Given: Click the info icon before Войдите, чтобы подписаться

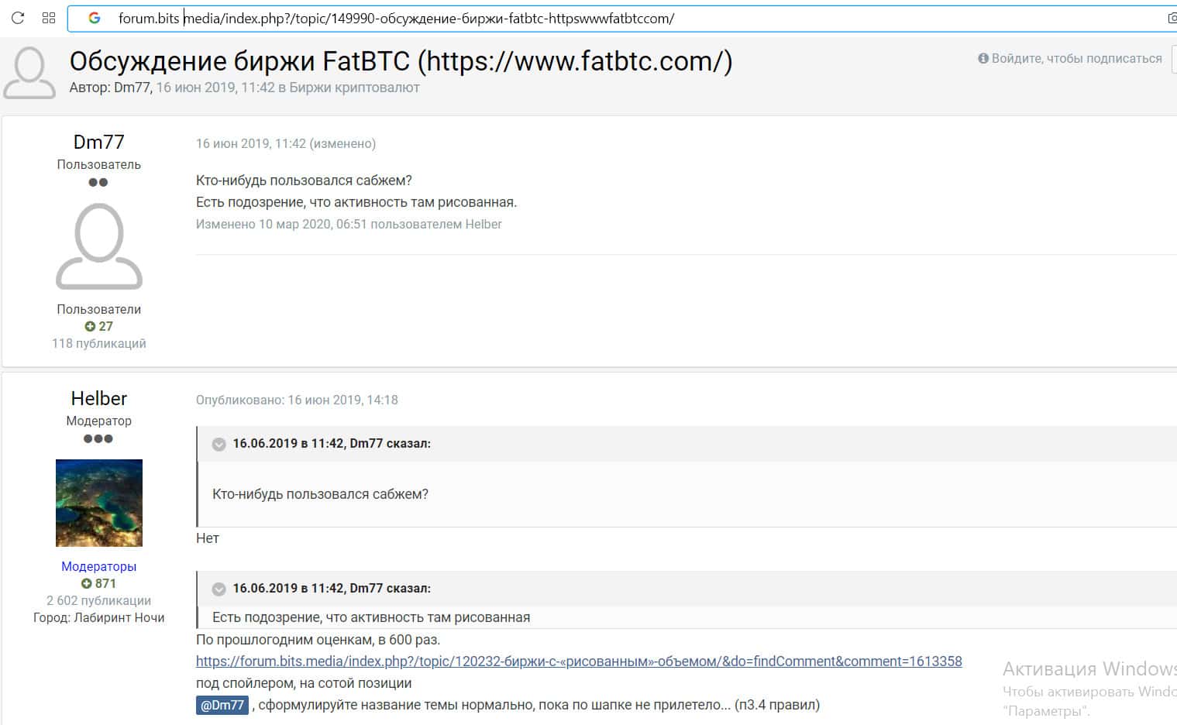Looking at the screenshot, I should coord(983,58).
